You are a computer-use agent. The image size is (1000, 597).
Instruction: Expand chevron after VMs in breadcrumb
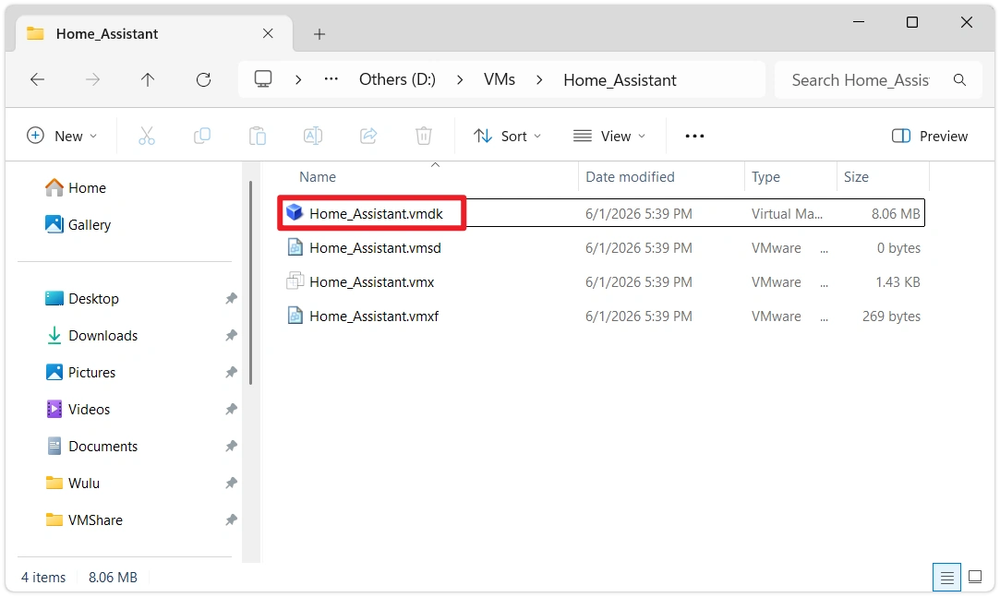tap(539, 79)
